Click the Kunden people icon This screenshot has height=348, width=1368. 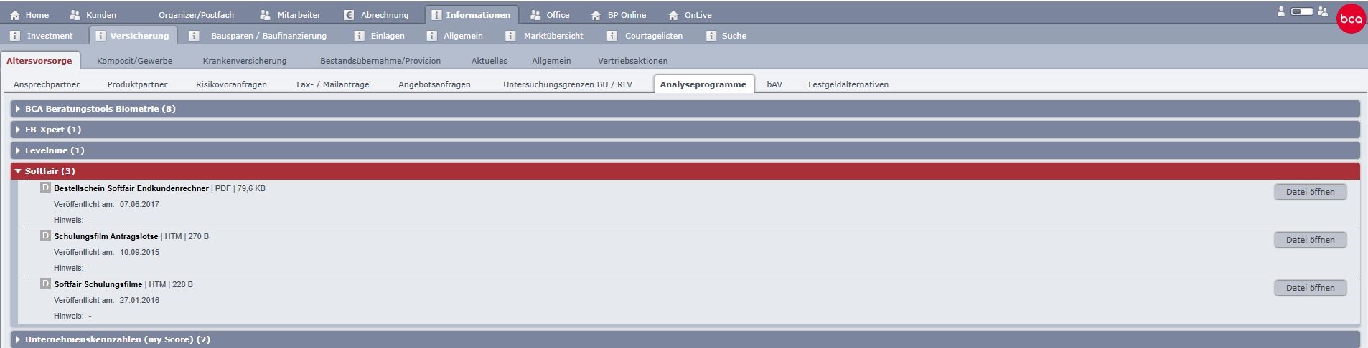click(75, 15)
